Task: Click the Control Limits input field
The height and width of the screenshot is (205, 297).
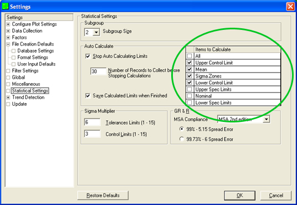Action: 92,134
